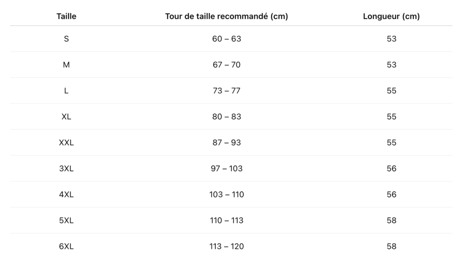Screen dimensions: 462x271
Task: Select the length value 58 for 6XL
Action: point(392,246)
